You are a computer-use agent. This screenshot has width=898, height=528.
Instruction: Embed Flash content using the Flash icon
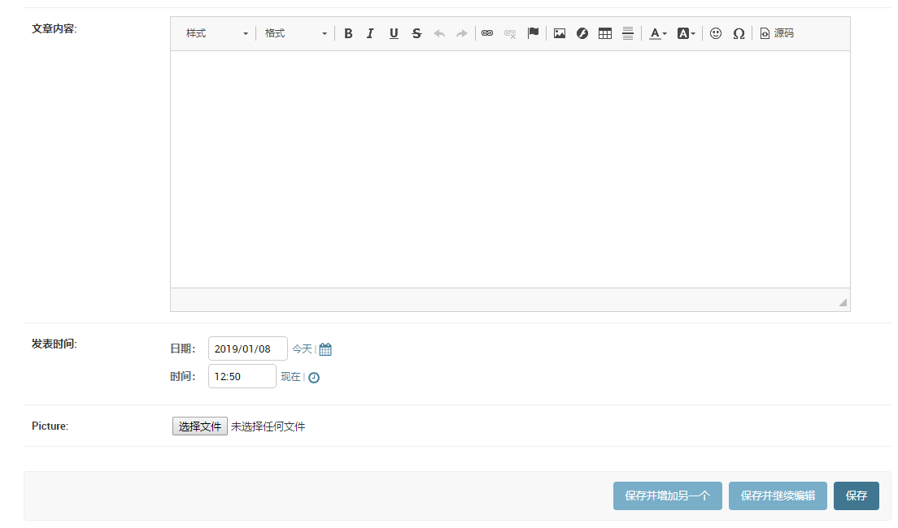pyautogui.click(x=582, y=33)
